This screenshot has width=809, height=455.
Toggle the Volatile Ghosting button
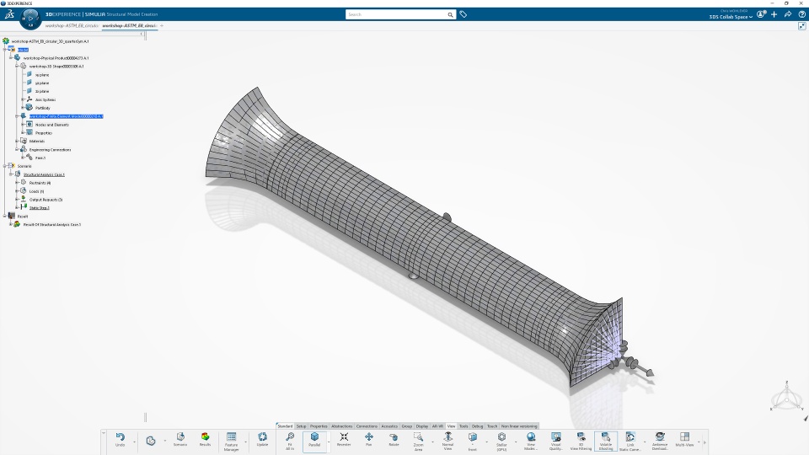(x=606, y=441)
